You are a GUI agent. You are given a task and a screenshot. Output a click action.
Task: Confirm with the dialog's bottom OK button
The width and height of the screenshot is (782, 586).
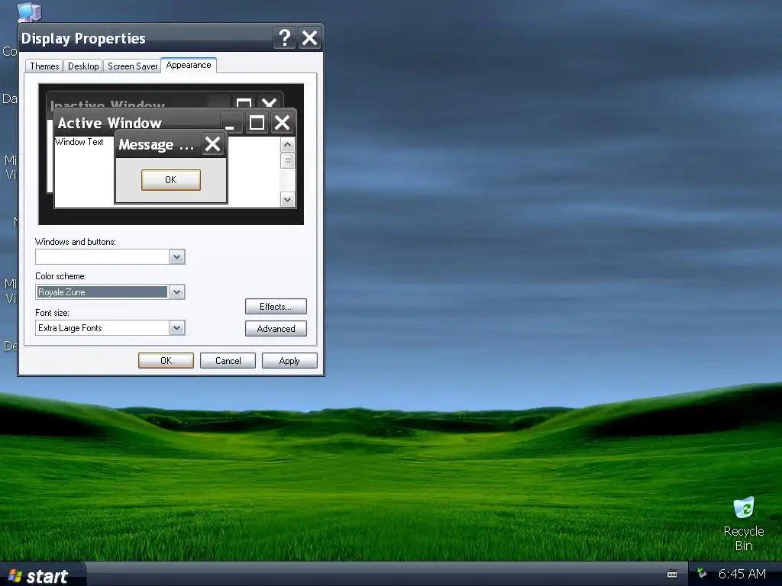(166, 361)
